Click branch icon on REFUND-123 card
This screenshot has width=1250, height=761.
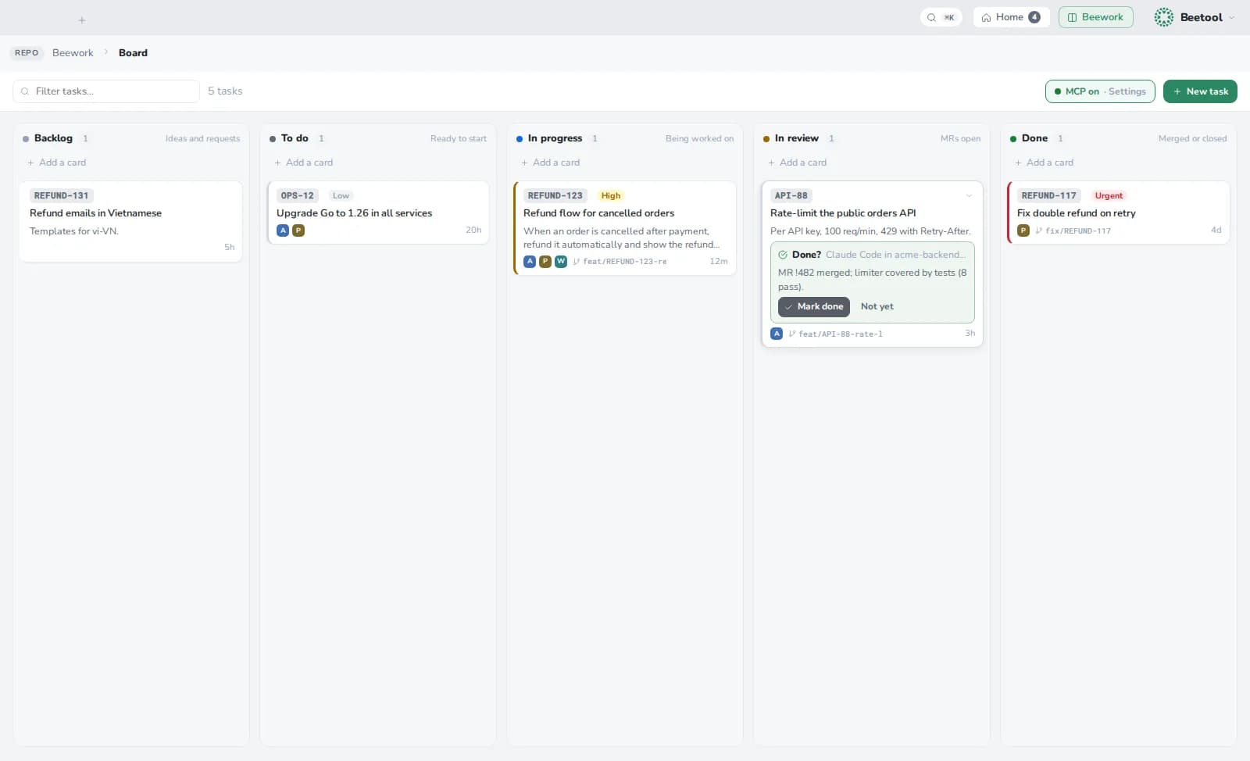[577, 262]
